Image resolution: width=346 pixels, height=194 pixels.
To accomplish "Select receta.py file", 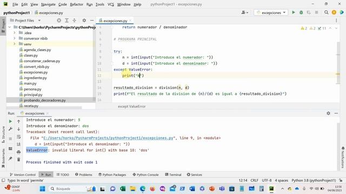I will (x=31, y=106).
